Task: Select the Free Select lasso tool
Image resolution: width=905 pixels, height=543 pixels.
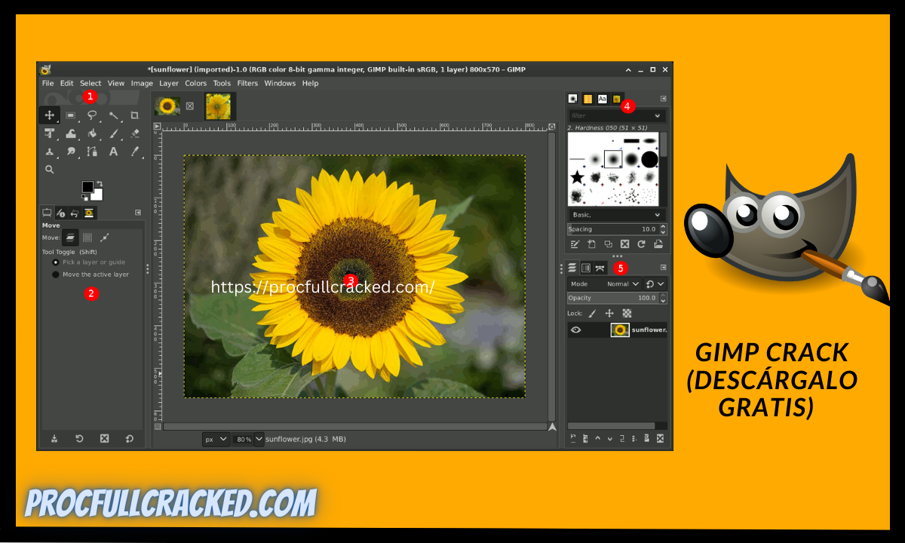Action: click(x=92, y=115)
